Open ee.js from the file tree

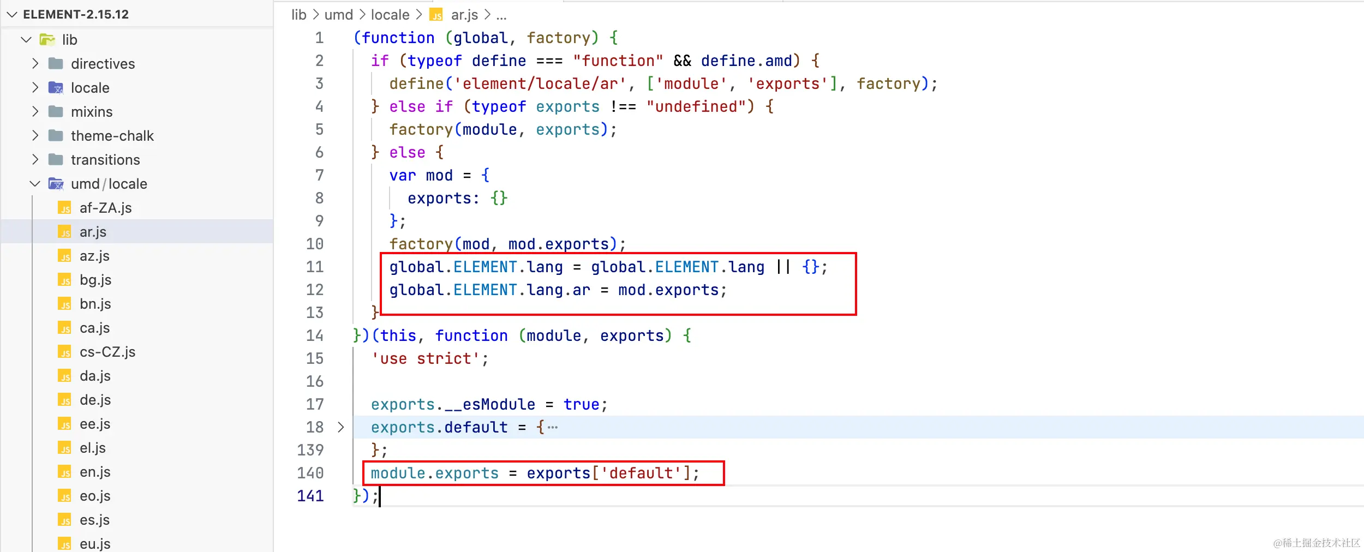[95, 424]
